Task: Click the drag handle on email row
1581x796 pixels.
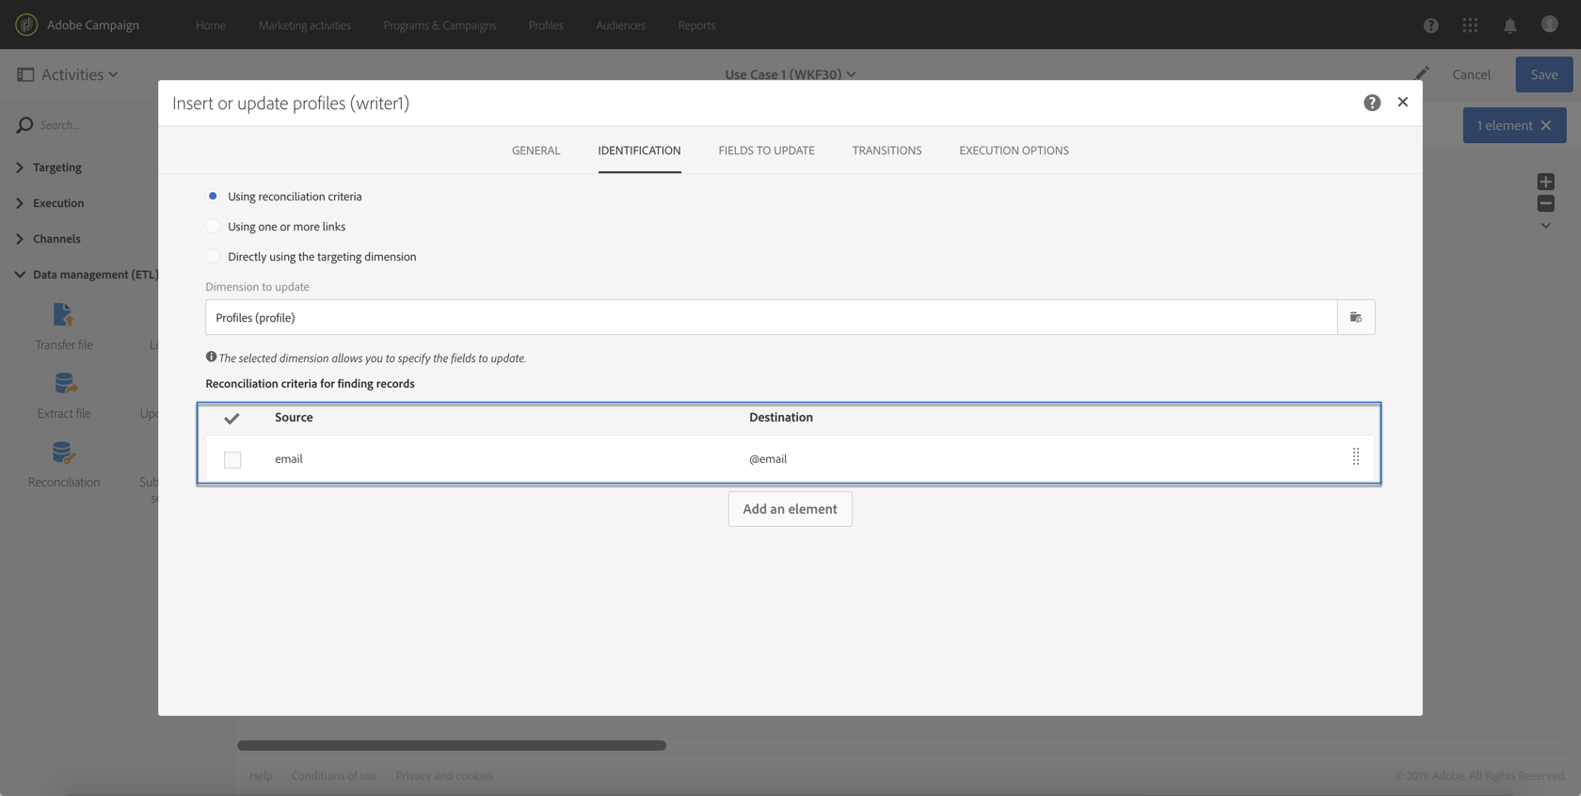Action: (x=1356, y=457)
